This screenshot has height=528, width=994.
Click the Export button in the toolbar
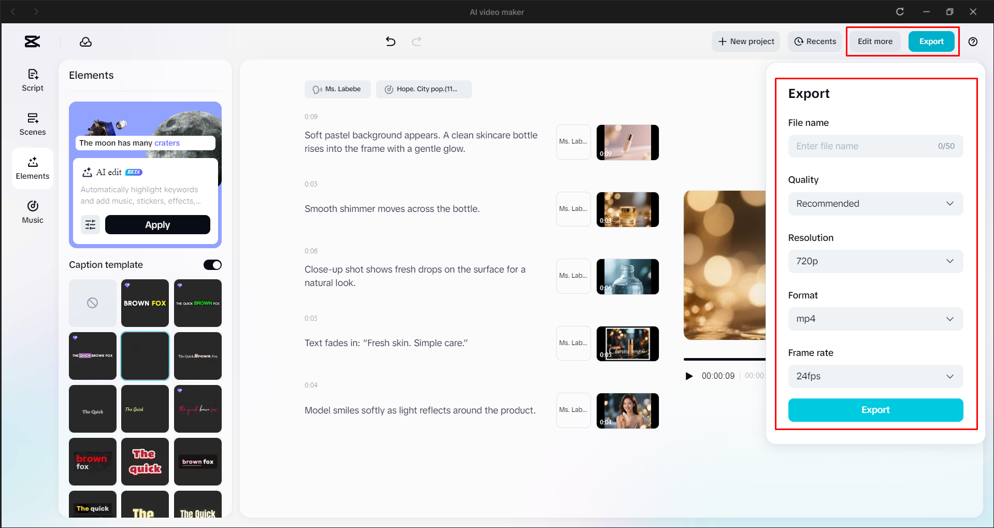tap(931, 41)
